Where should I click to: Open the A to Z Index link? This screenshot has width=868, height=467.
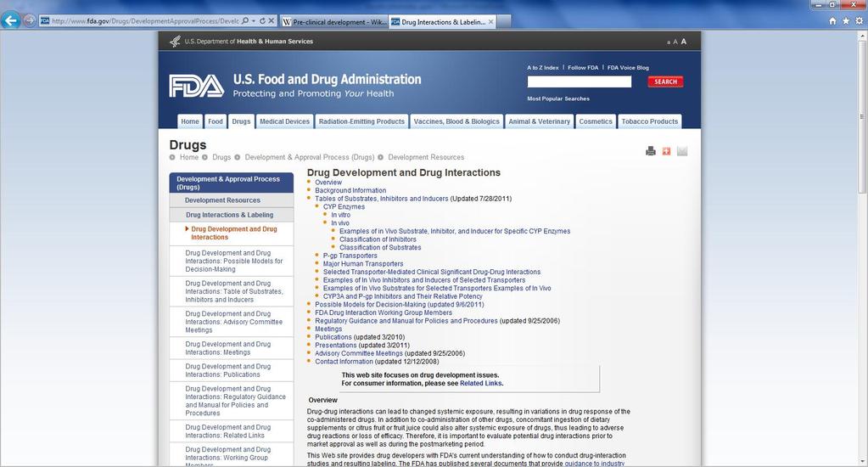click(542, 68)
